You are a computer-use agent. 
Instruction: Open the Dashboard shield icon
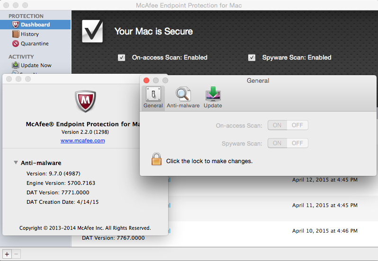click(x=16, y=25)
